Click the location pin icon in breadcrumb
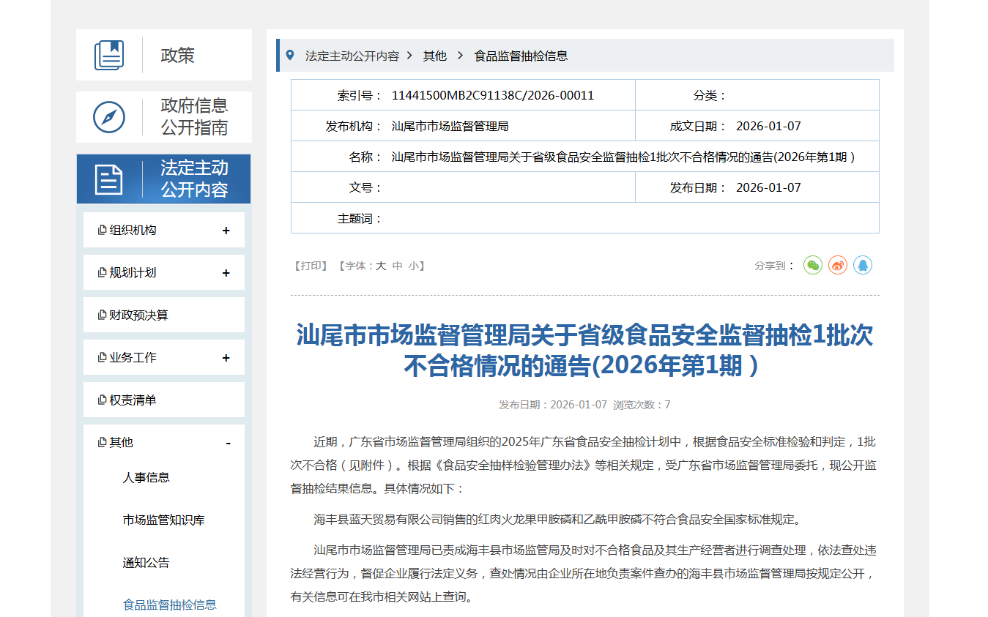Image resolution: width=988 pixels, height=617 pixels. click(x=290, y=56)
